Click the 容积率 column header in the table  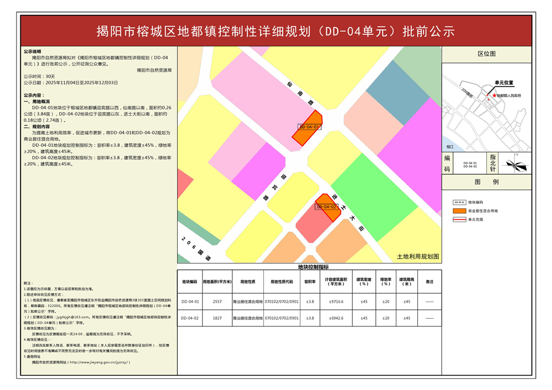point(310,282)
